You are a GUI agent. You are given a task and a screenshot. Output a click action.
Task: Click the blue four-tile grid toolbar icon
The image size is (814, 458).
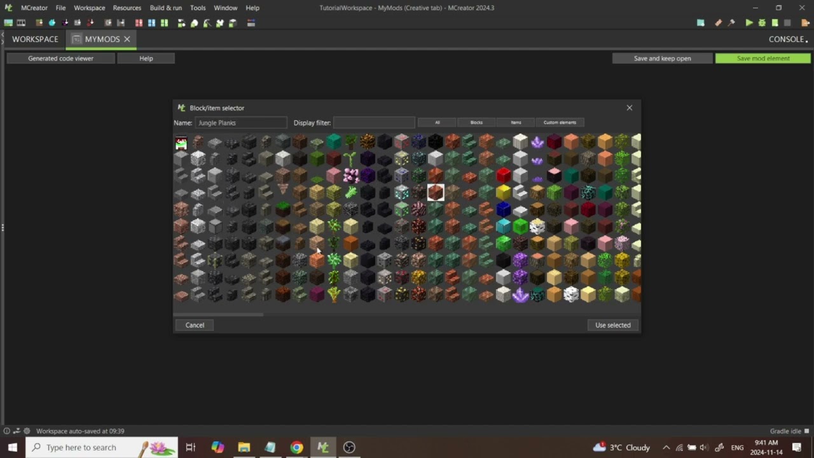tap(151, 23)
